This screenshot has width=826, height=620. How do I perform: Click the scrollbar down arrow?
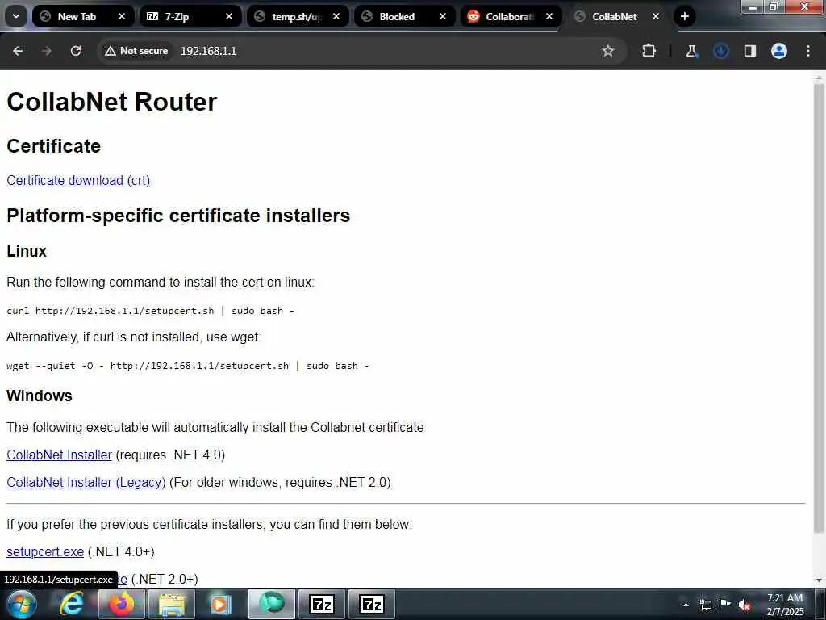819,580
